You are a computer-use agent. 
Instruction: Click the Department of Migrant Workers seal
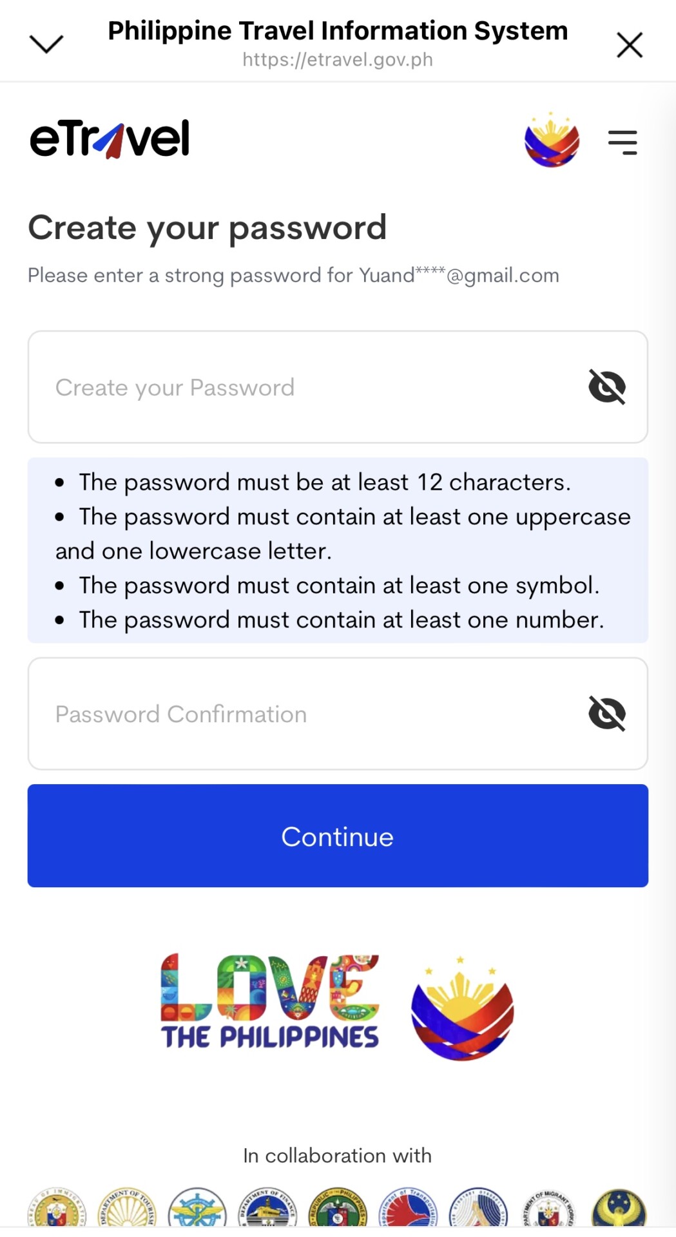click(548, 1210)
